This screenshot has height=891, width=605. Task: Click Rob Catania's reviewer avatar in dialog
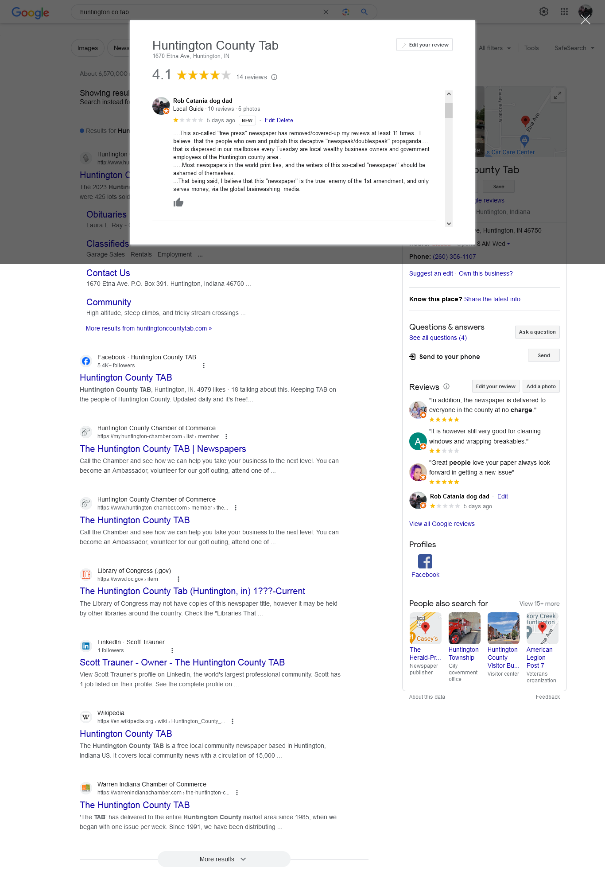pyautogui.click(x=161, y=106)
